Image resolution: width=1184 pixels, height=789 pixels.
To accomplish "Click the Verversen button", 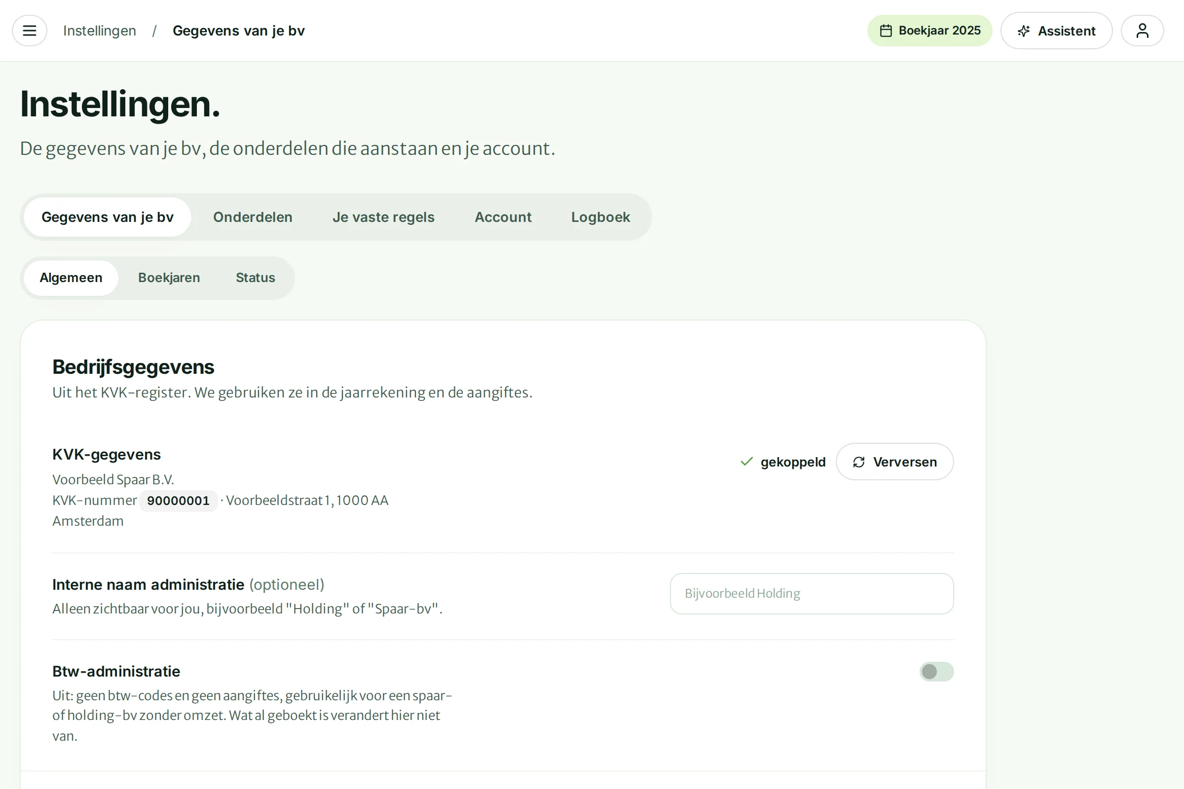I will click(894, 462).
